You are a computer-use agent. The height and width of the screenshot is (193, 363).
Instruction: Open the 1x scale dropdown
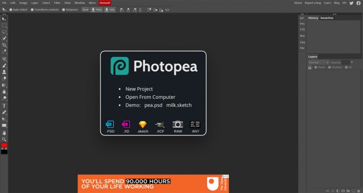[x=86, y=10]
